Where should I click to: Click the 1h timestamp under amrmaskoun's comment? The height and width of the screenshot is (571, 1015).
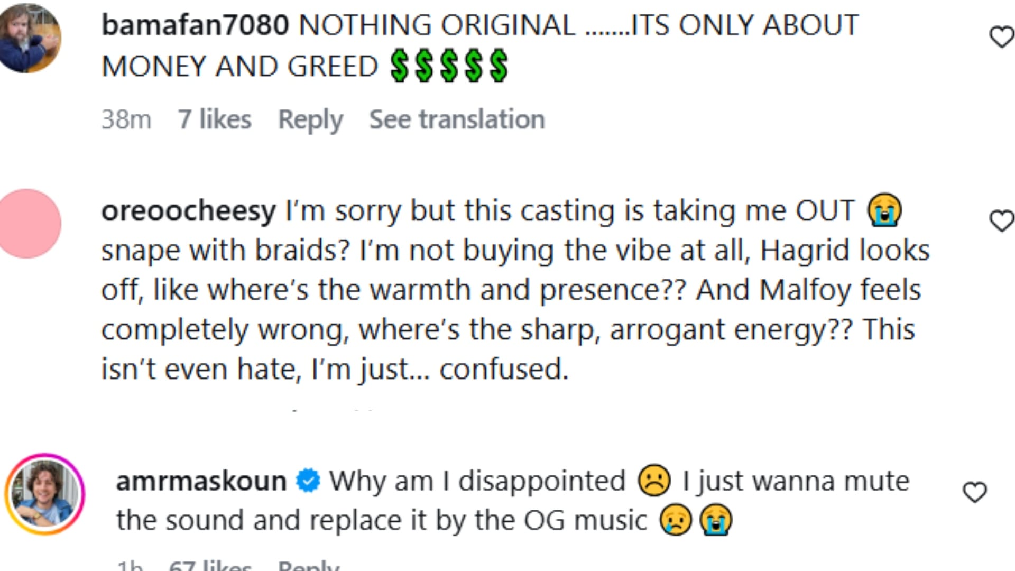pos(130,566)
